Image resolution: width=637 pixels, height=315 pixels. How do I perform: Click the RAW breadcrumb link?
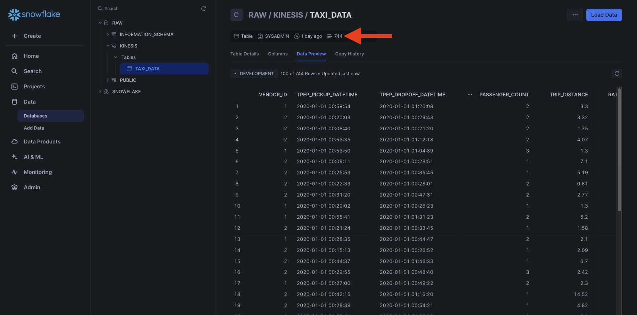(258, 15)
